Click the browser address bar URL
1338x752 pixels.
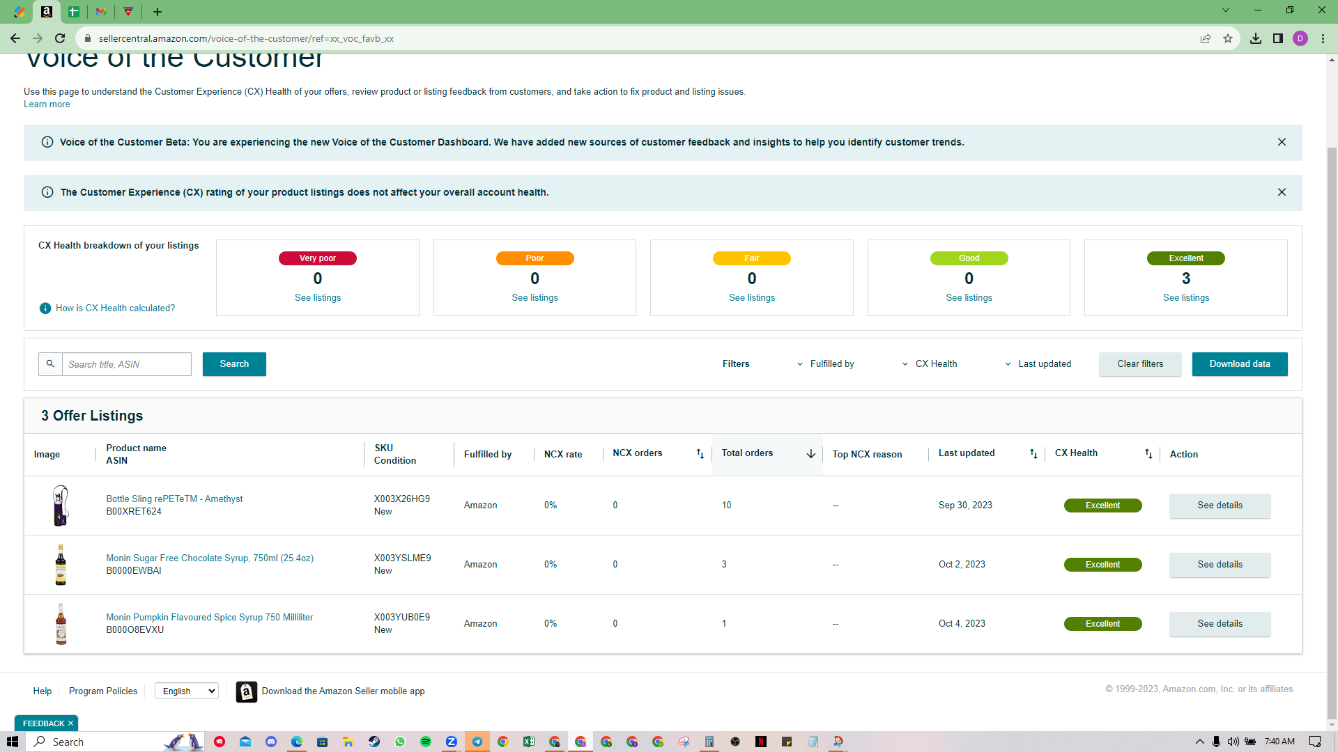[x=246, y=38]
